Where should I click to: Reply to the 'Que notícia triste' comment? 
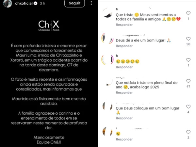(x=124, y=93)
